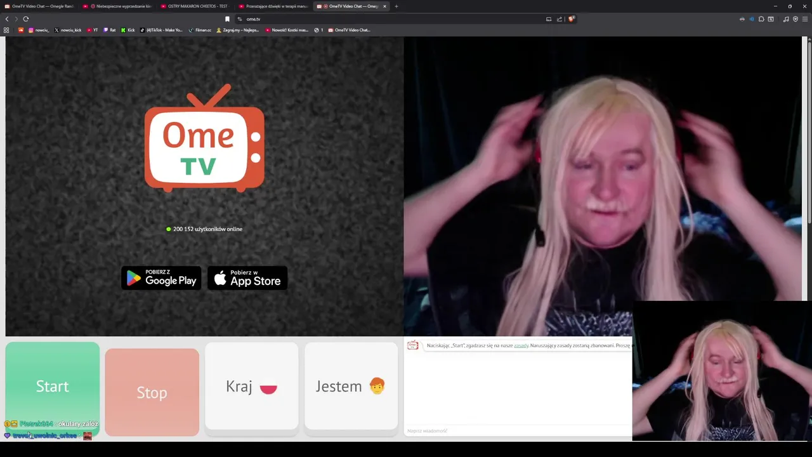
Task: Click the shield icon near browser menu
Action: point(796,19)
